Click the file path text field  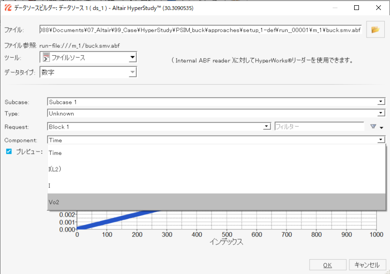pyautogui.click(x=201, y=30)
